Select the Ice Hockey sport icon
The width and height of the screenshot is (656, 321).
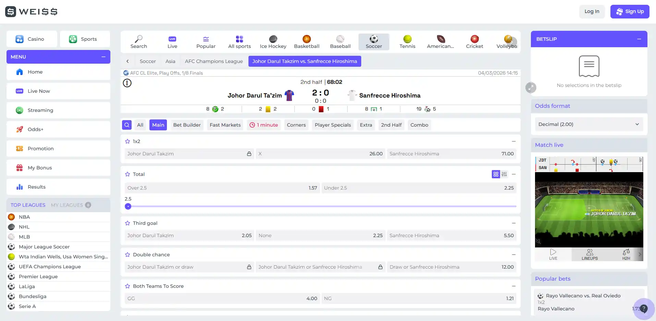273,42
